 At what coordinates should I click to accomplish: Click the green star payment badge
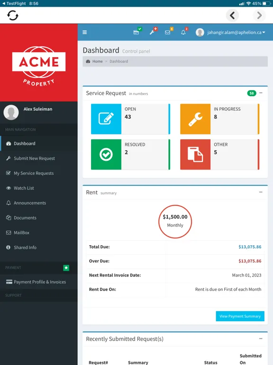pos(66,268)
